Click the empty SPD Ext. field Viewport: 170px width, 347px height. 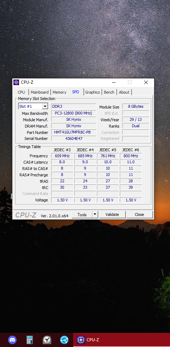(136, 113)
